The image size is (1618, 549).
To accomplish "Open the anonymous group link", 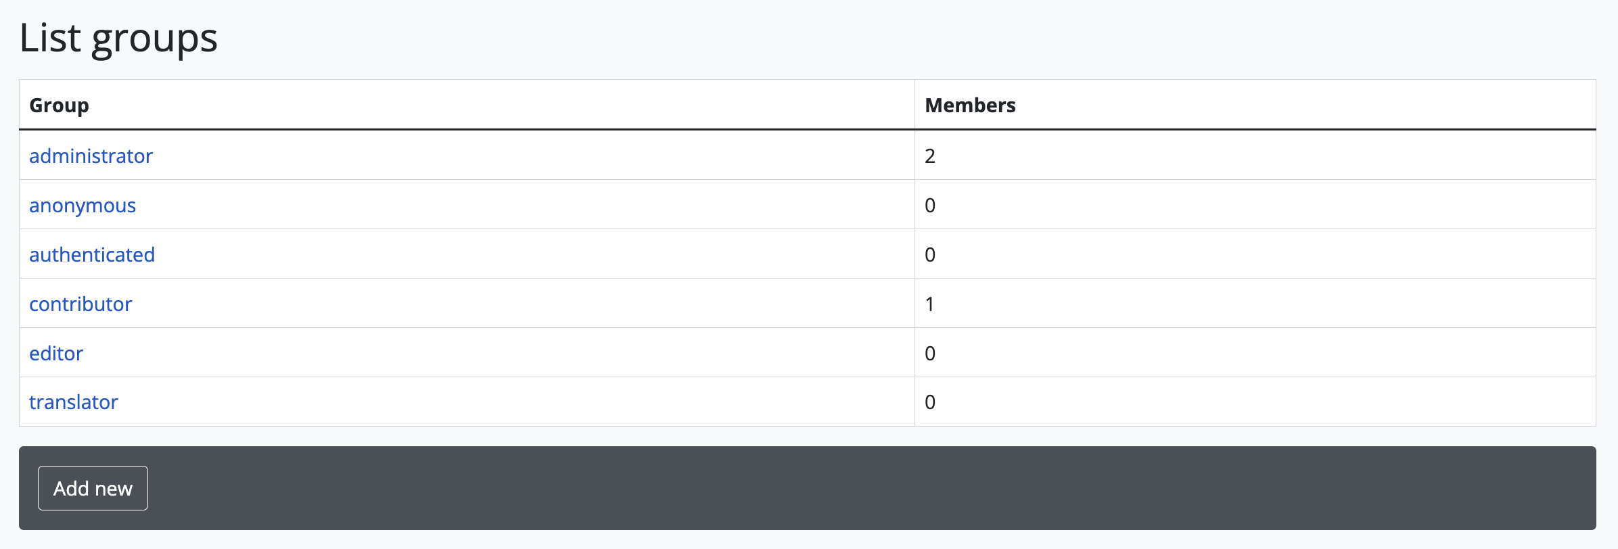I will [83, 206].
